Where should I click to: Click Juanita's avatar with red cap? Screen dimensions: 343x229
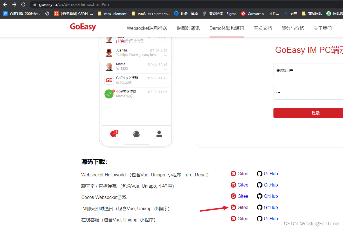click(x=109, y=53)
